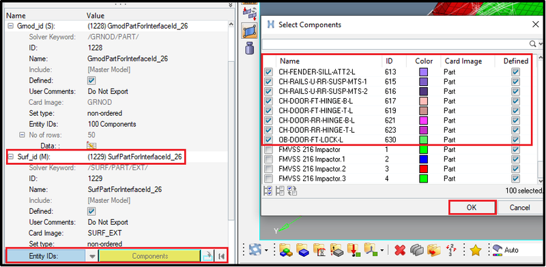The image size is (546, 267).
Task: Check the FMVSS 216 Impactor.3 checkbox
Action: click(x=268, y=179)
